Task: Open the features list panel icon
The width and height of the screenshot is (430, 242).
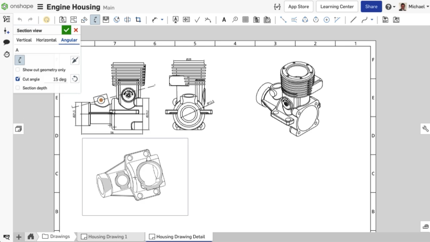Action: coord(6,19)
